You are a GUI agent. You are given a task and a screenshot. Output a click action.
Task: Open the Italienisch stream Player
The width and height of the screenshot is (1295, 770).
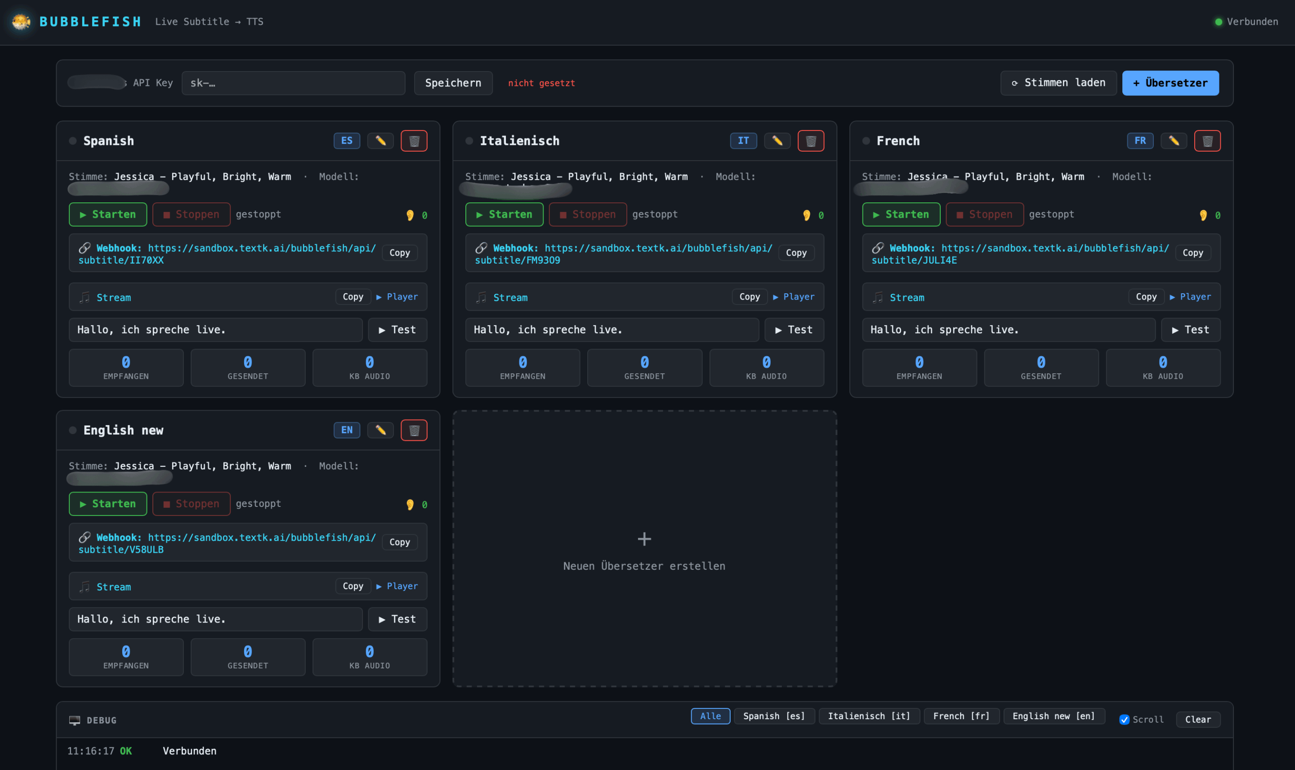[x=794, y=297]
